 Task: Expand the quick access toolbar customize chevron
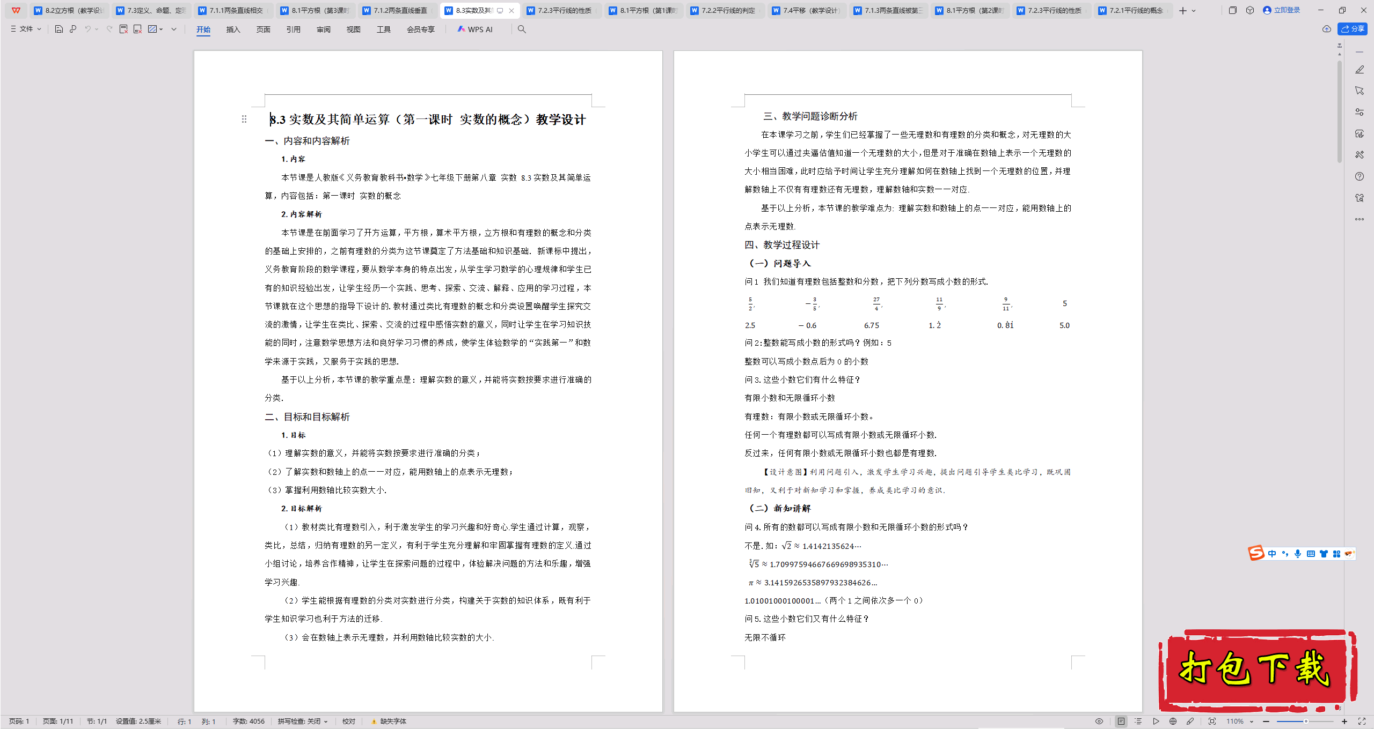[x=174, y=29]
